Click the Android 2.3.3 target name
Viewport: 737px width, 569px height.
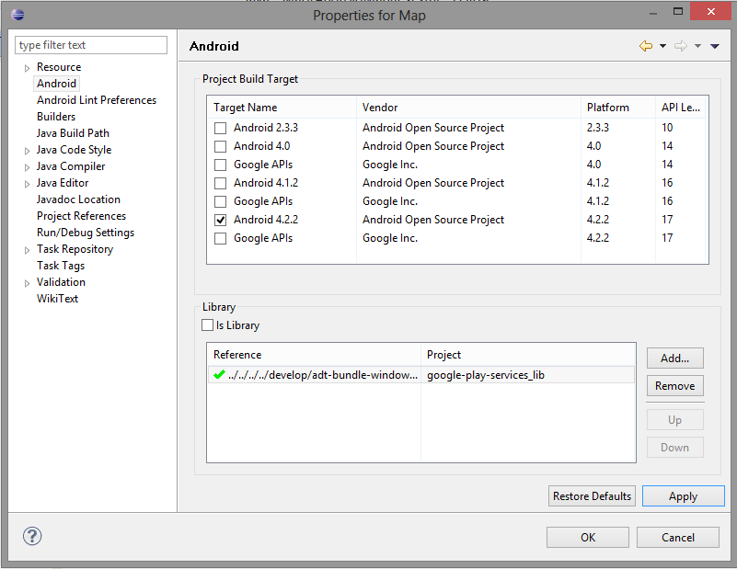(266, 128)
